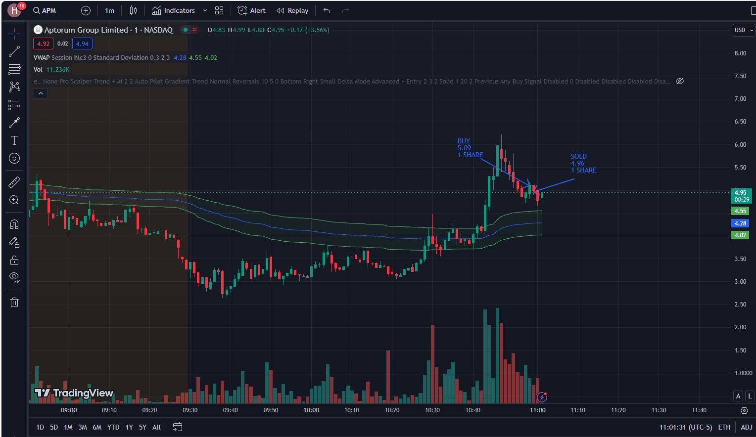The height and width of the screenshot is (437, 756).
Task: Click the Aptorum symbol logo icon
Action: [x=38, y=30]
